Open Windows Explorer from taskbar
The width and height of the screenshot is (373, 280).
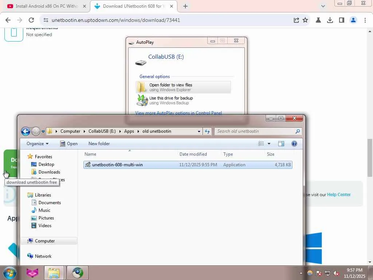(54, 273)
